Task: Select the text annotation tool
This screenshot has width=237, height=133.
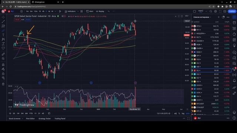Action: (3, 35)
